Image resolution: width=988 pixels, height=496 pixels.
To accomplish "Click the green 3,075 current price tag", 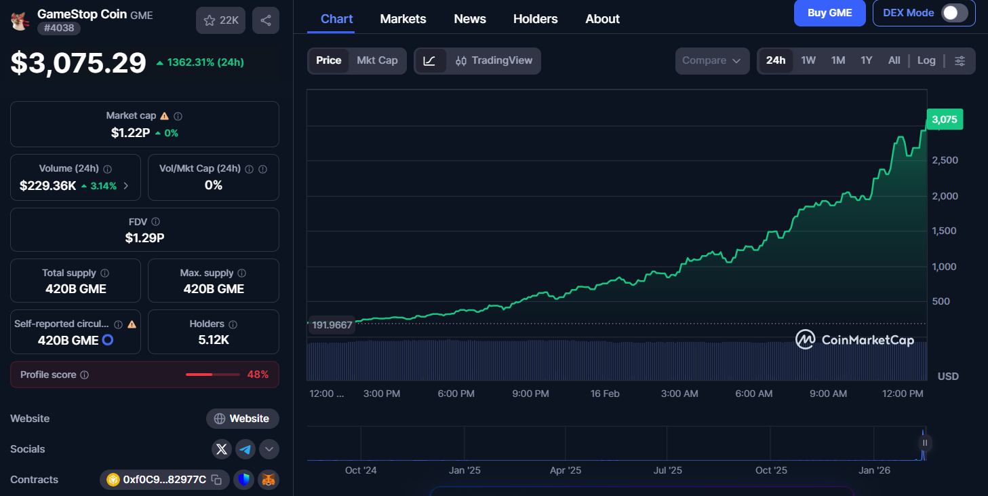I will (x=945, y=119).
